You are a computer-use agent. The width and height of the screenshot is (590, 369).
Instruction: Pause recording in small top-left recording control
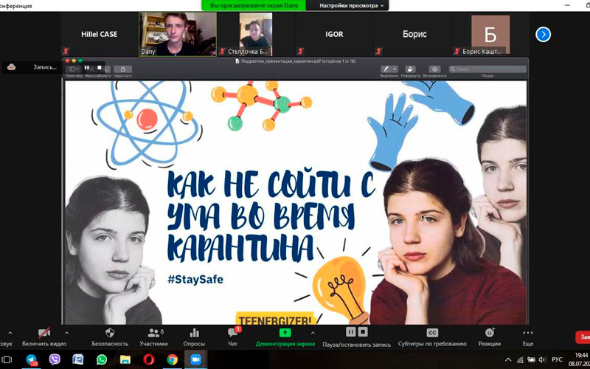87,68
